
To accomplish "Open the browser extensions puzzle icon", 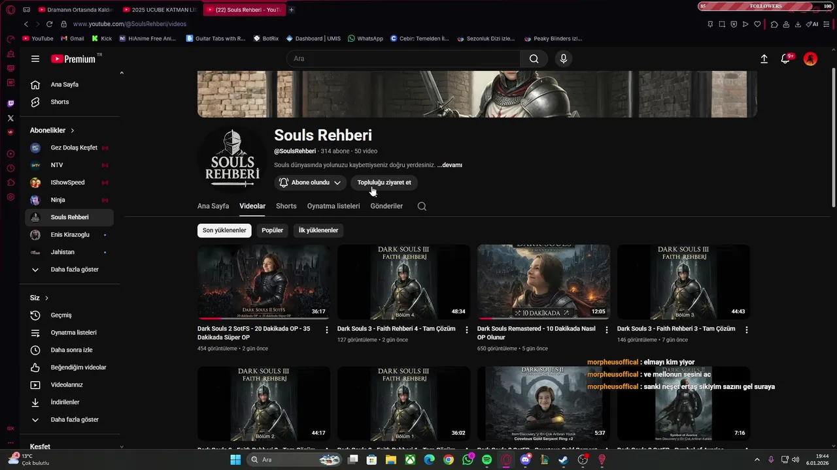I will pyautogui.click(x=774, y=24).
